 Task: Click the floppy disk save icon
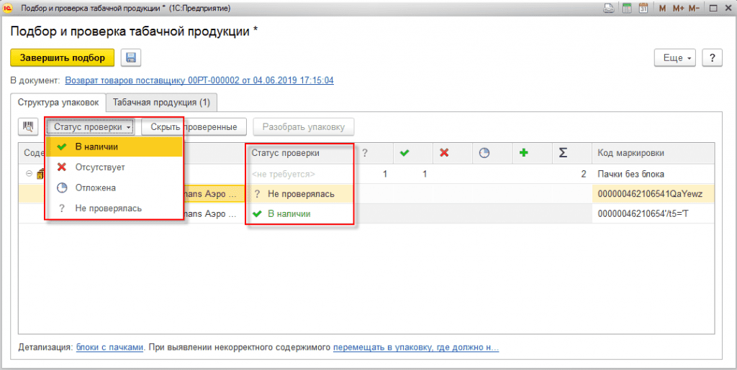coord(131,58)
